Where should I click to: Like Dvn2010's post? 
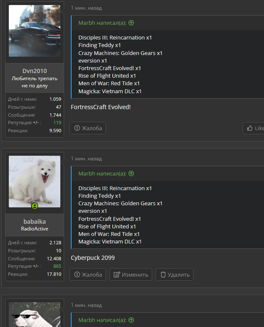254,128
